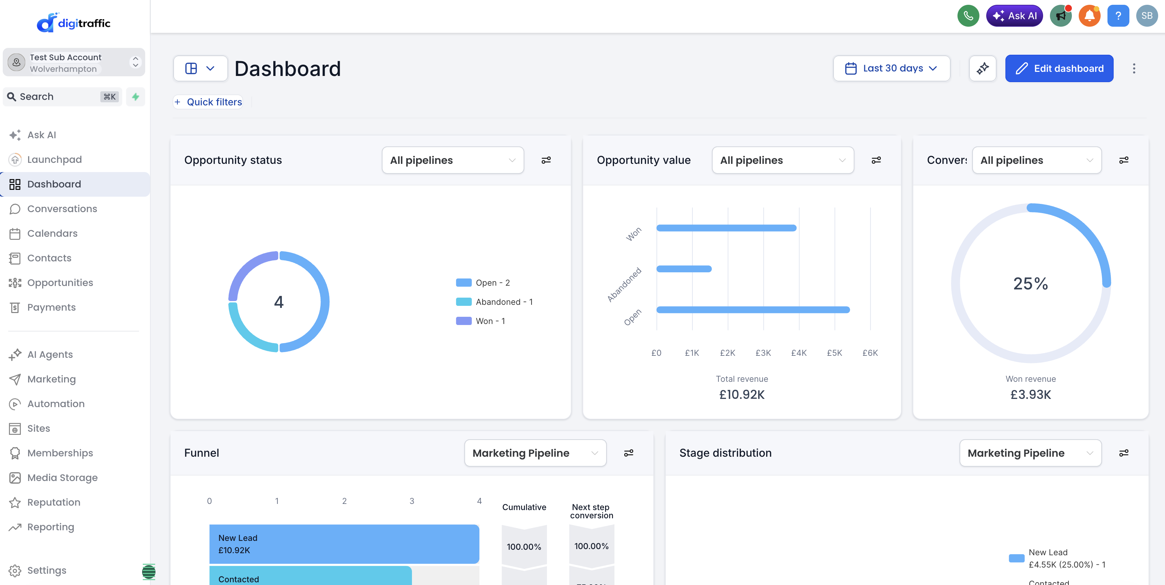
Task: Click the green striped floating widget icon
Action: point(149,571)
